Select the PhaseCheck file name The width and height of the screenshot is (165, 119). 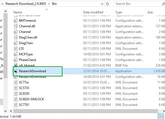point(28,60)
